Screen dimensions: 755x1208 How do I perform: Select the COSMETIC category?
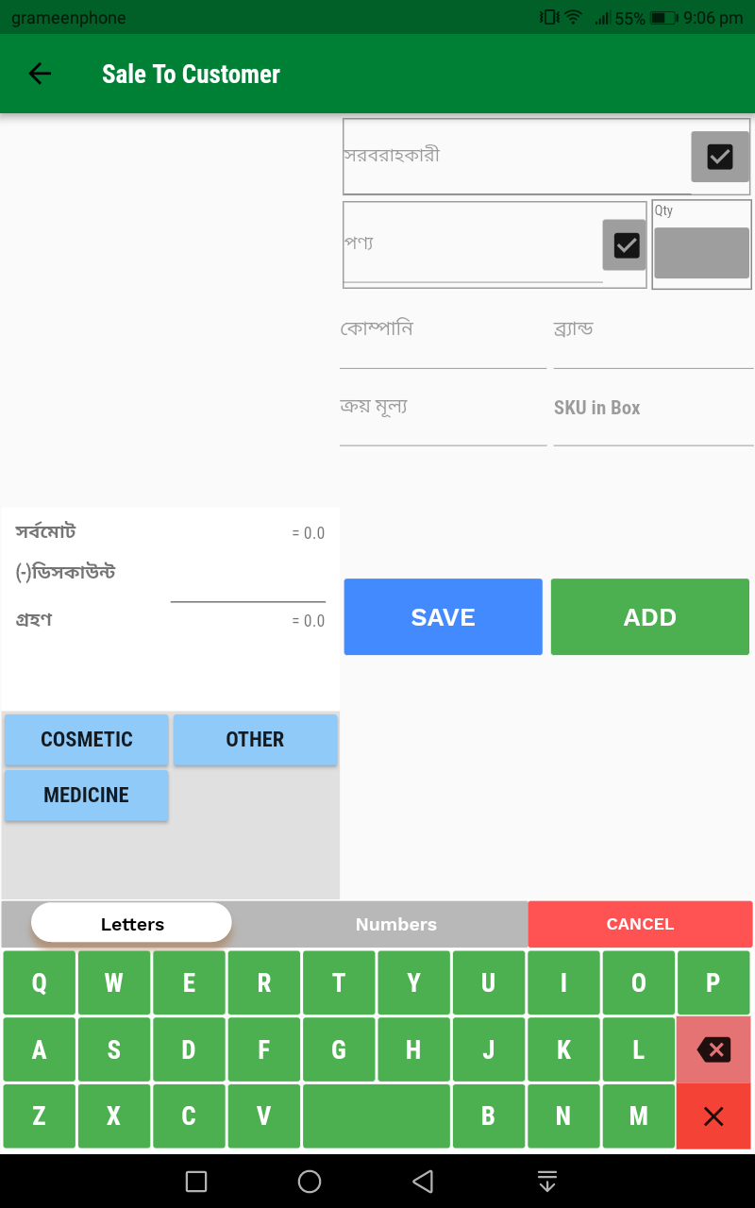87,739
